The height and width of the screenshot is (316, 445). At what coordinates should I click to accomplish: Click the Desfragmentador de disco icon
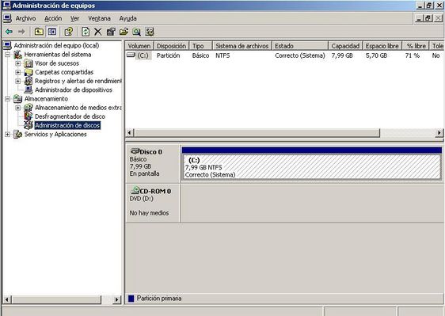pyautogui.click(x=28, y=116)
